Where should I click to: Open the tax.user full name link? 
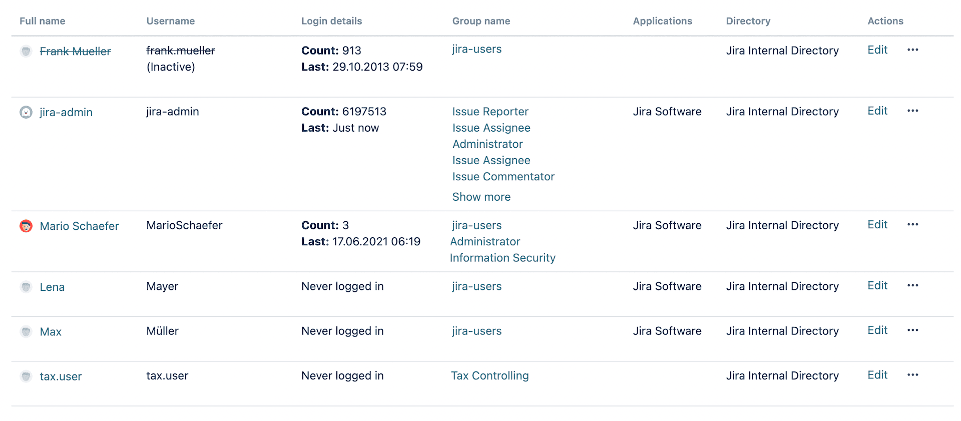(x=61, y=376)
